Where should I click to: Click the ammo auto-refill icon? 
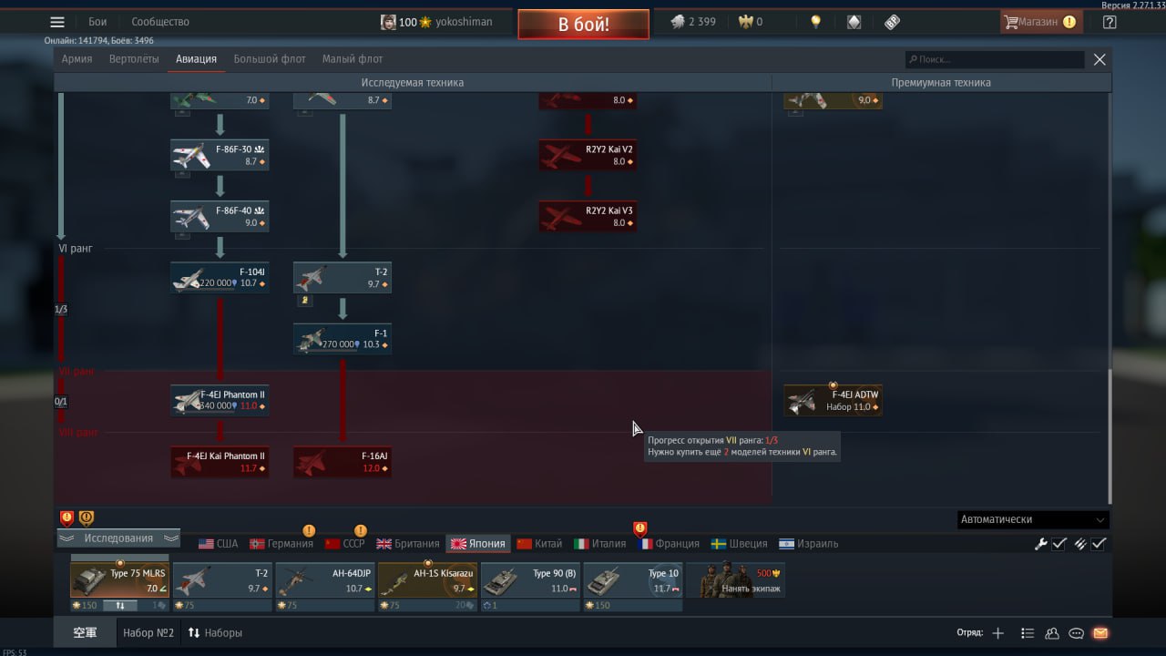point(1079,544)
